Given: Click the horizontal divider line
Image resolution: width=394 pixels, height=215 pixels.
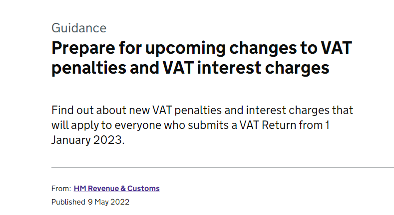Looking at the screenshot, I should [x=222, y=168].
